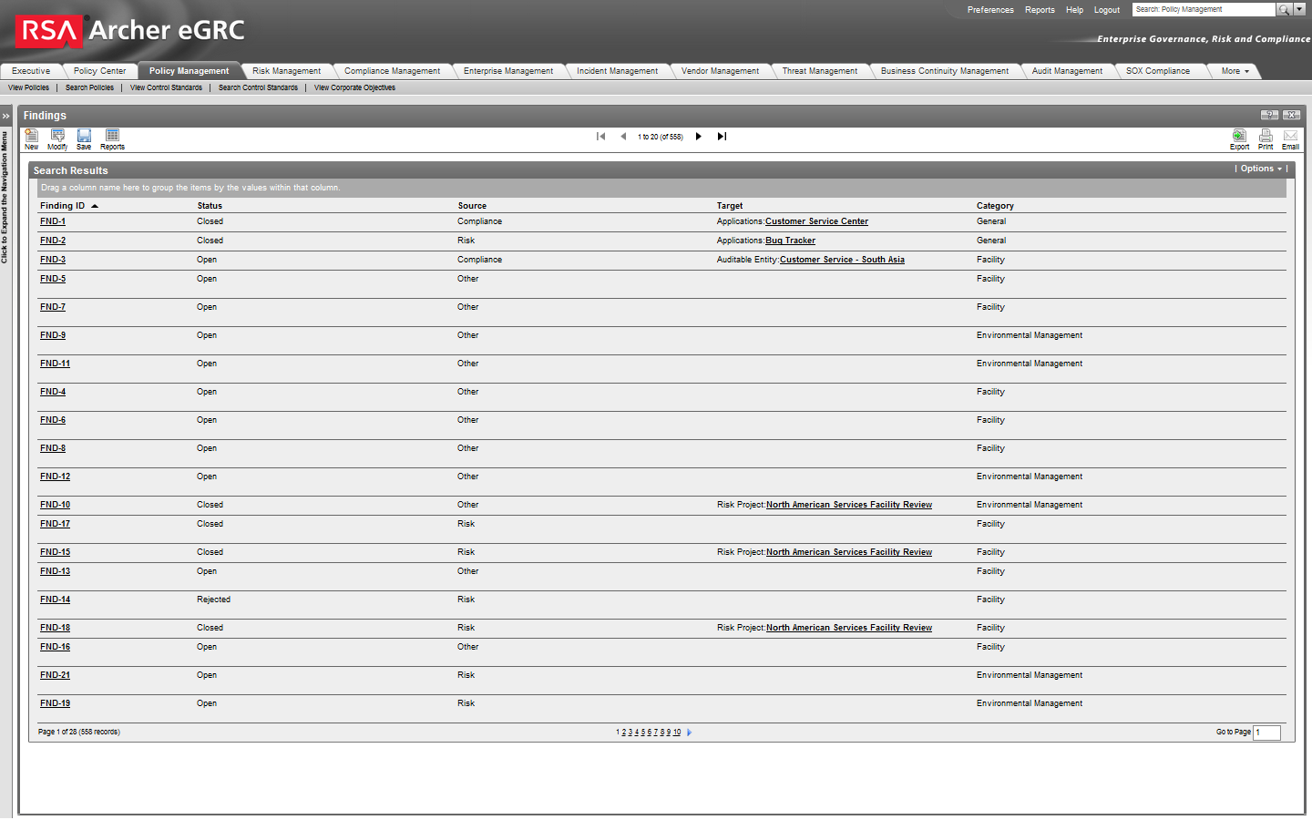Go to results page 2
The width and height of the screenshot is (1312, 820).
[x=624, y=733]
